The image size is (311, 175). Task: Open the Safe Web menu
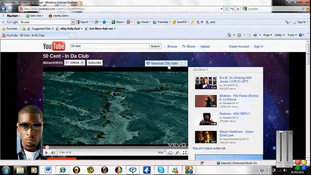[35, 16]
